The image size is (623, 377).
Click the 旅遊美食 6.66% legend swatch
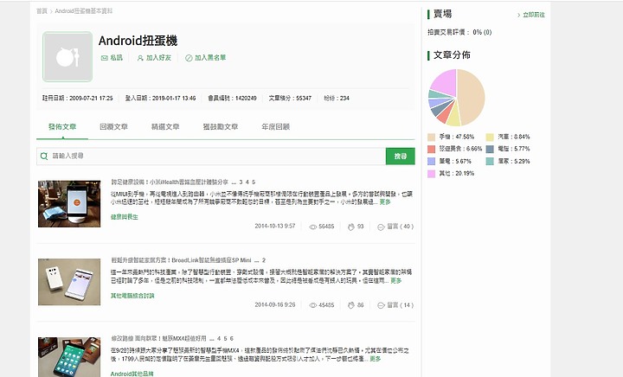point(432,150)
